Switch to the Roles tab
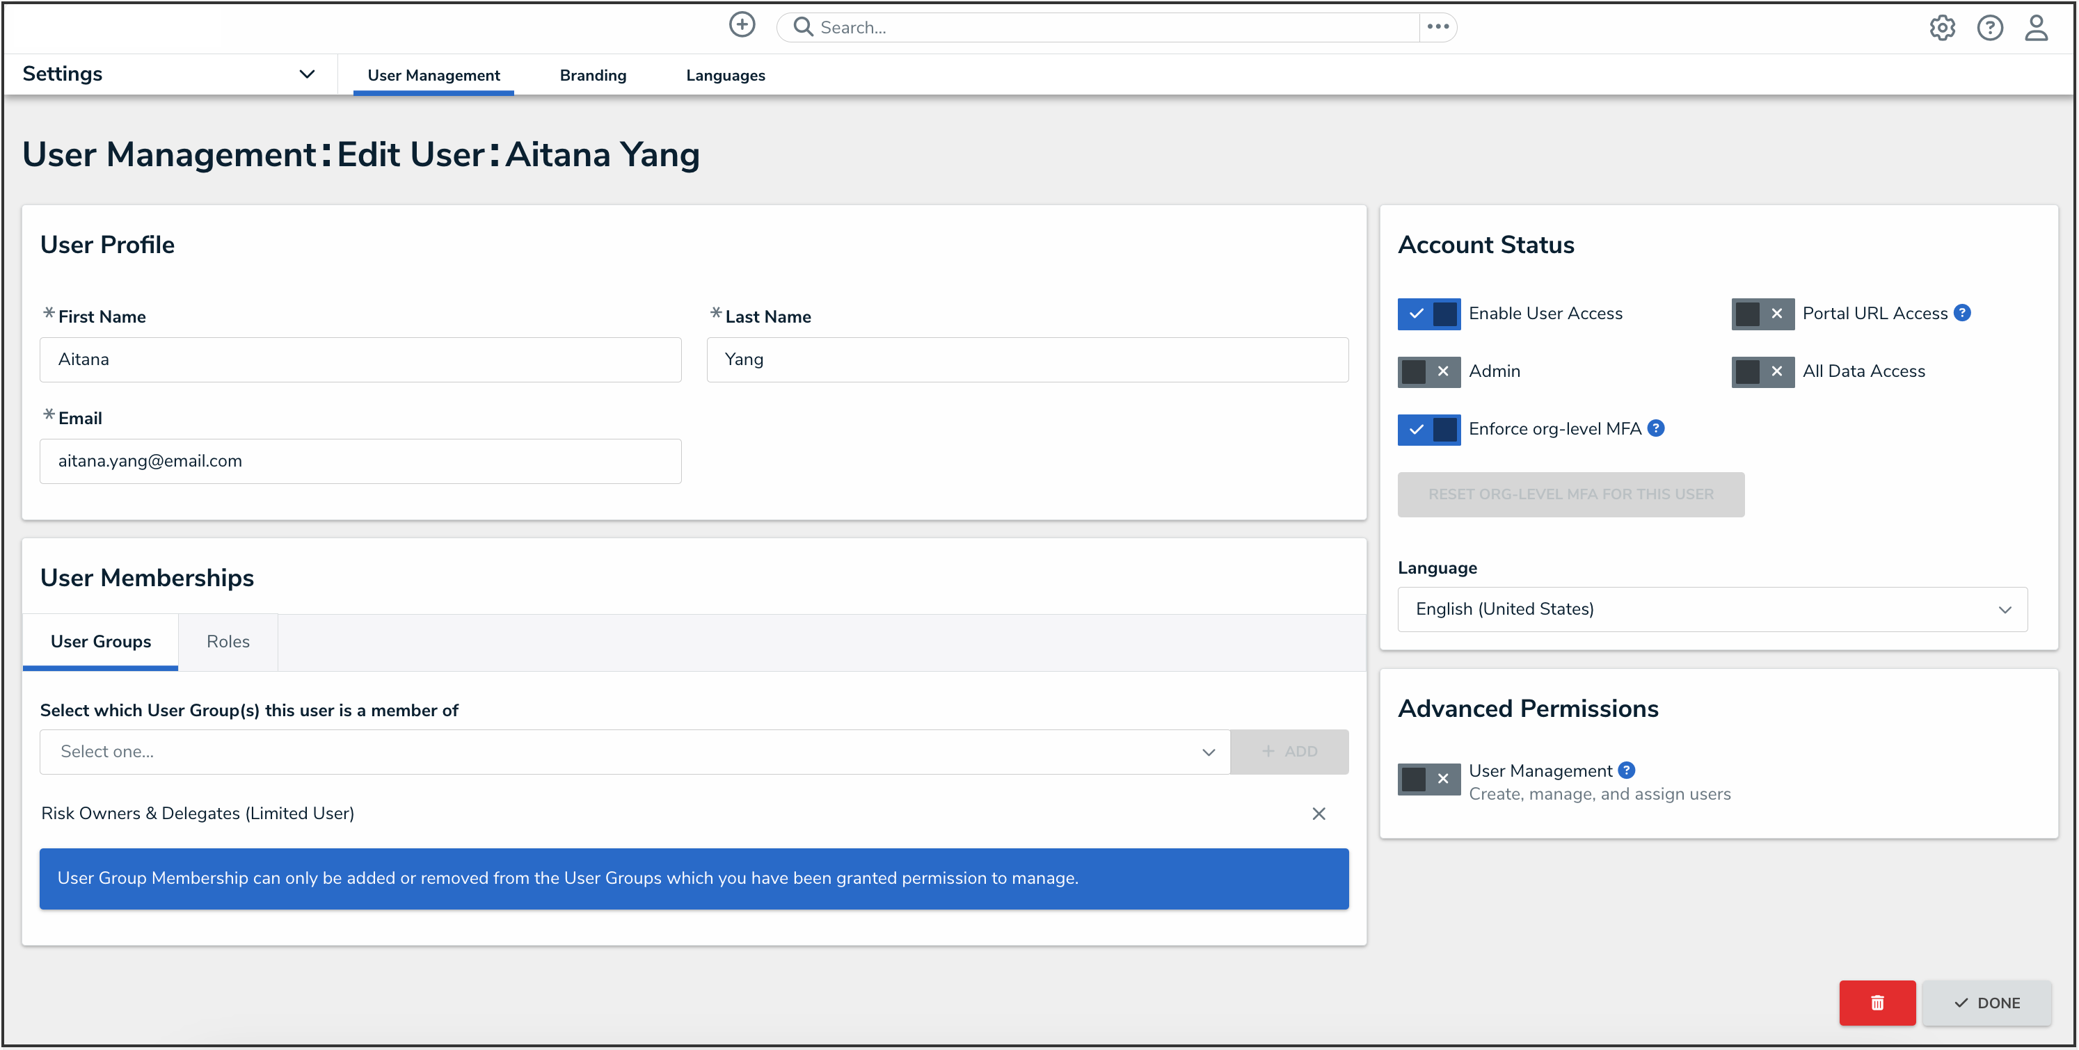 (x=228, y=642)
